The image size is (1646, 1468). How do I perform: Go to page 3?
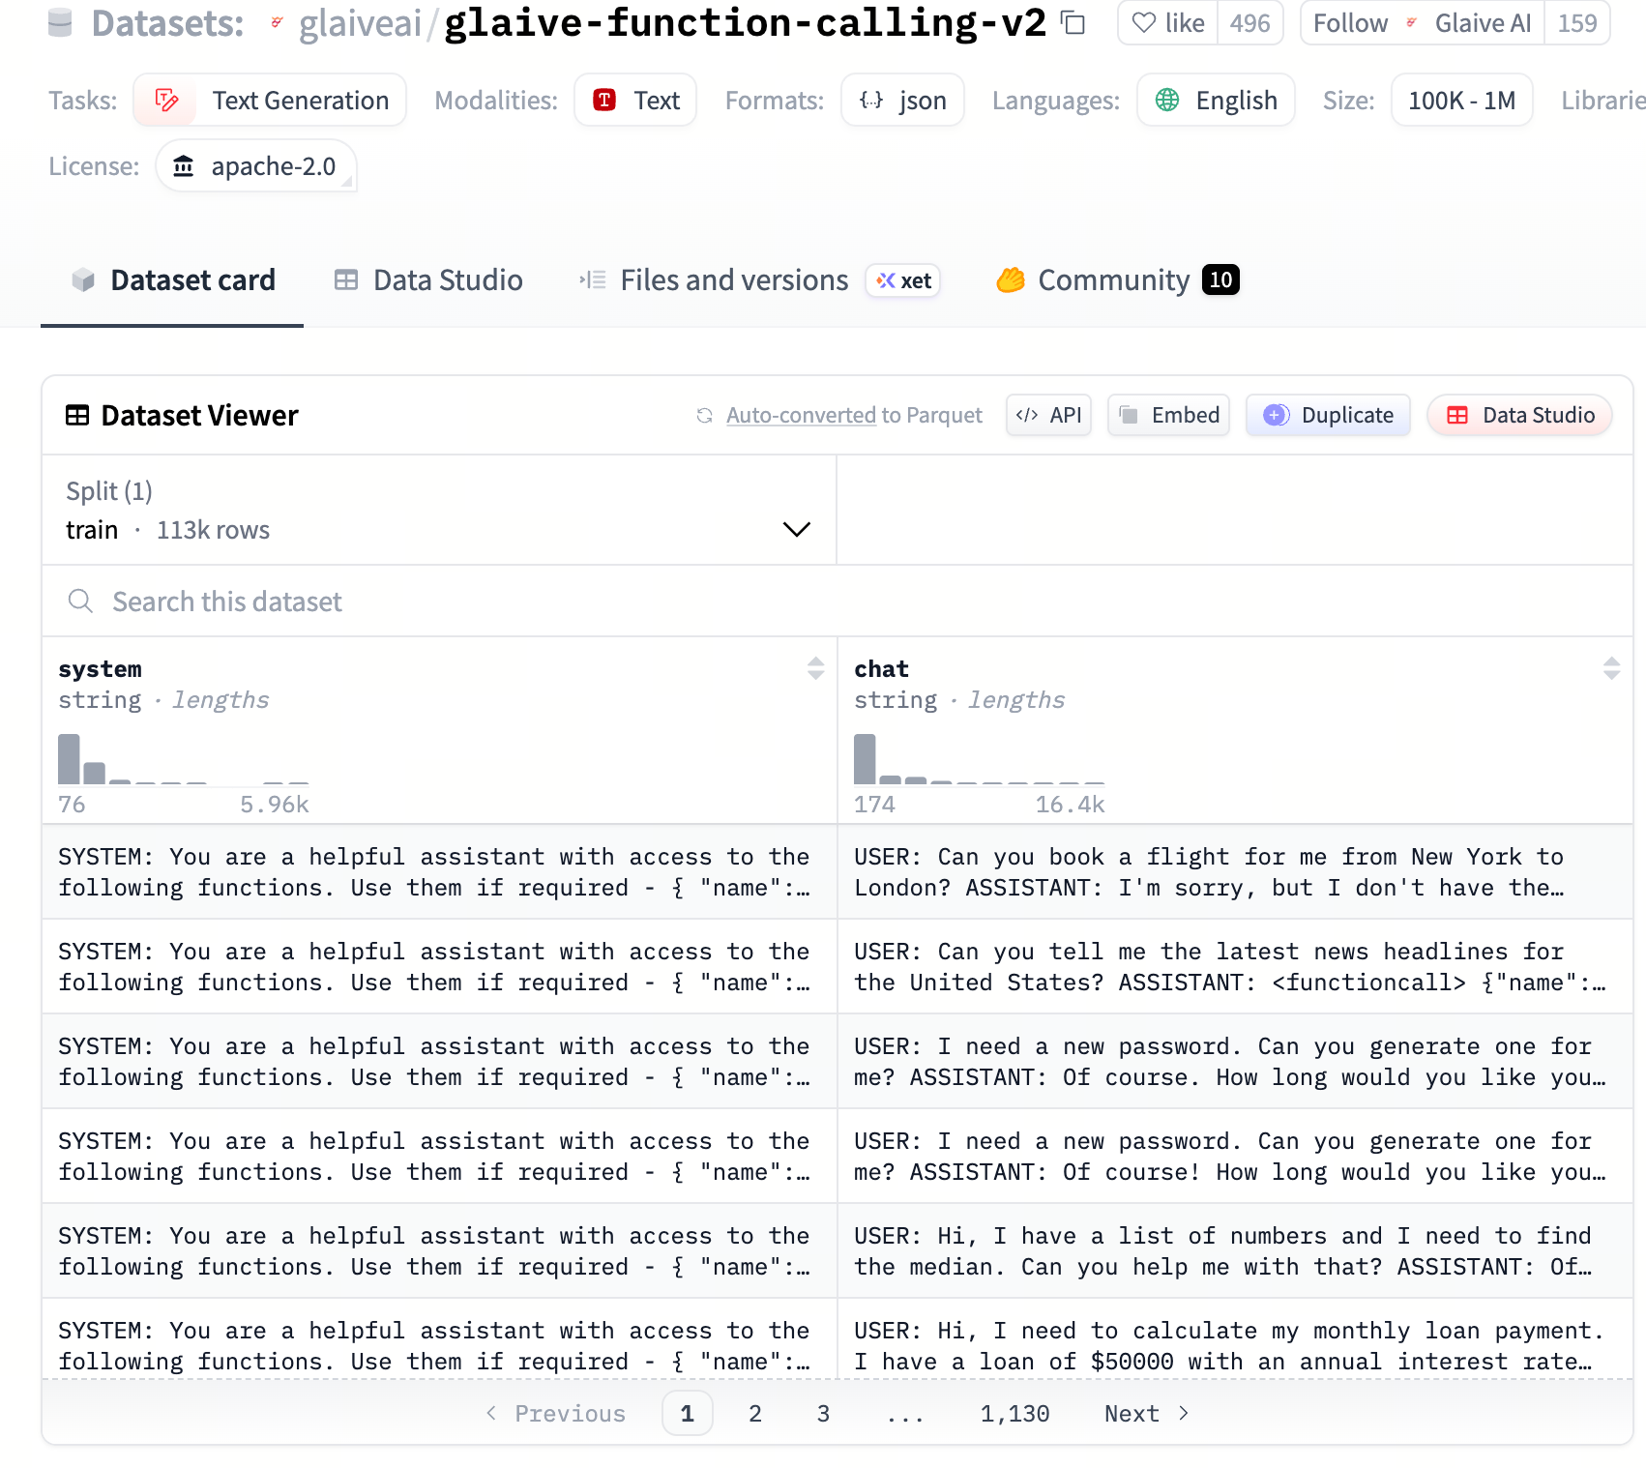[823, 1414]
